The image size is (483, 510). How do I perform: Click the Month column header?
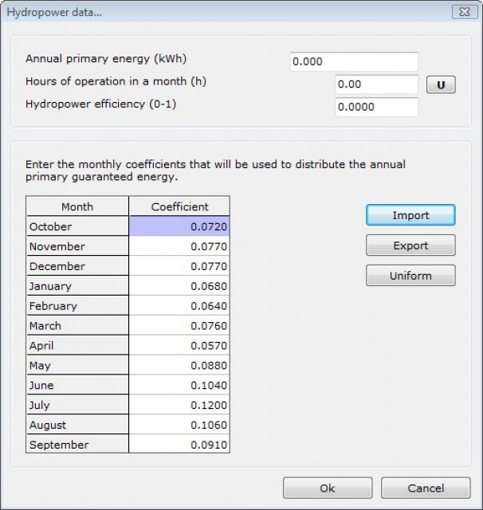(77, 206)
